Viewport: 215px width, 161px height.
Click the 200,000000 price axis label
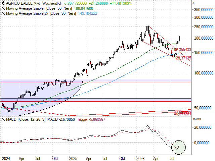[204, 38]
